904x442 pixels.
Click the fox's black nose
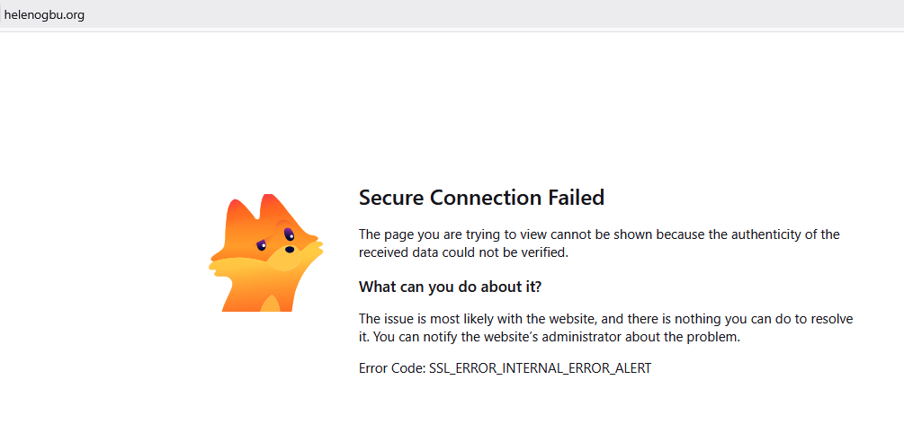click(x=290, y=249)
